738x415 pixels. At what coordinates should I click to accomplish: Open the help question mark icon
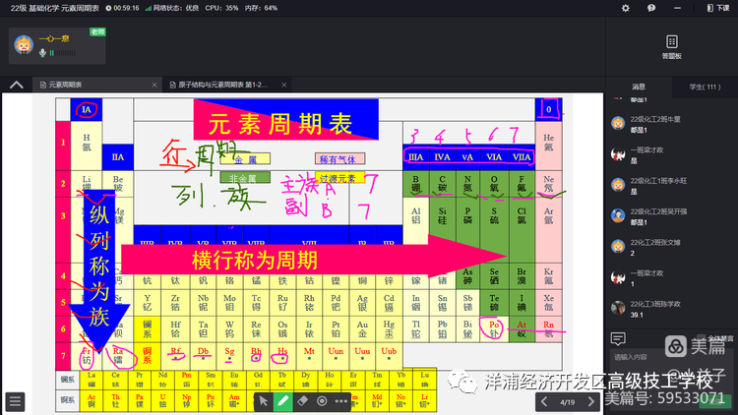pos(652,8)
